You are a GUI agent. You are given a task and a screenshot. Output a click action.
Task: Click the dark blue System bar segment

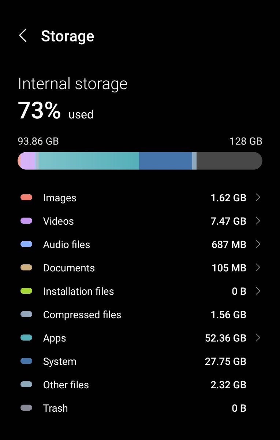tap(165, 161)
